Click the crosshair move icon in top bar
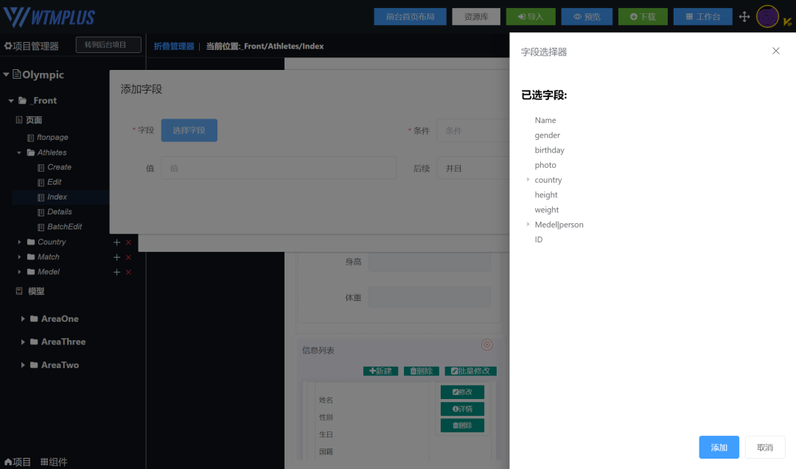 (744, 15)
